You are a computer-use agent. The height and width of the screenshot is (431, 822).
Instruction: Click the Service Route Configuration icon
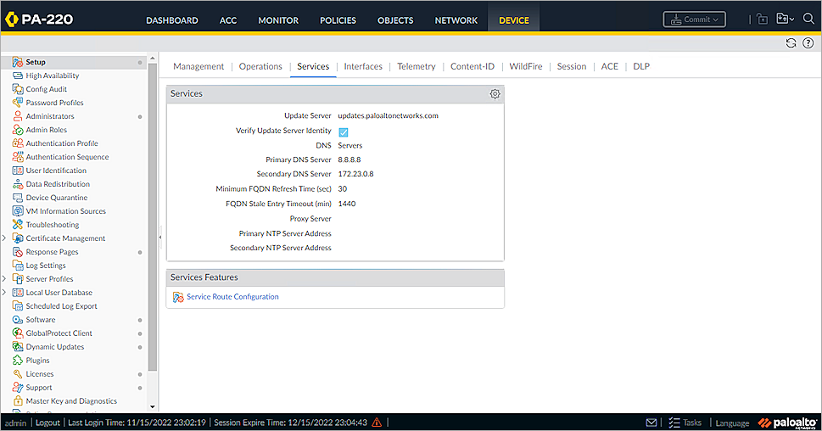(178, 297)
